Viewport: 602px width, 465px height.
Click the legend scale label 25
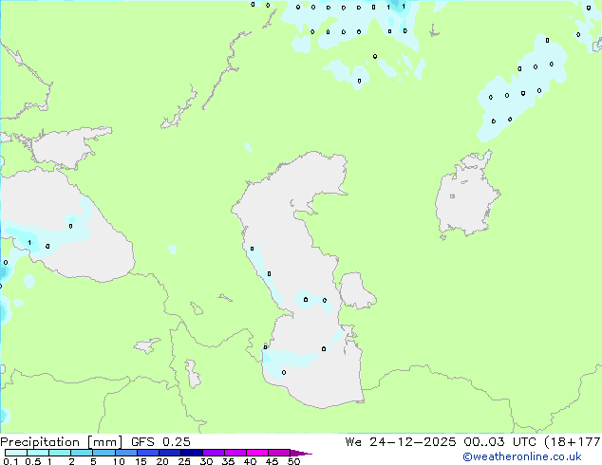(x=184, y=461)
